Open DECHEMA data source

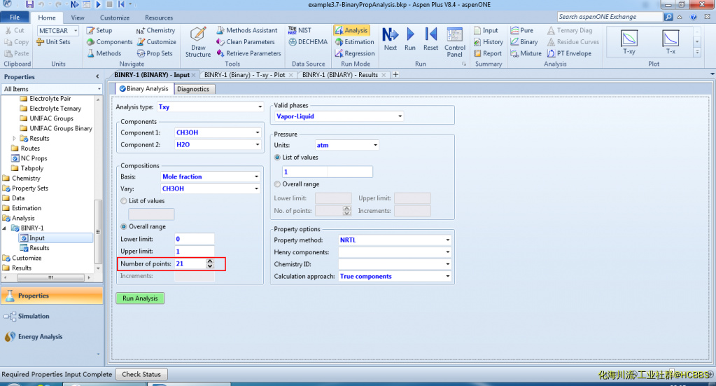308,41
